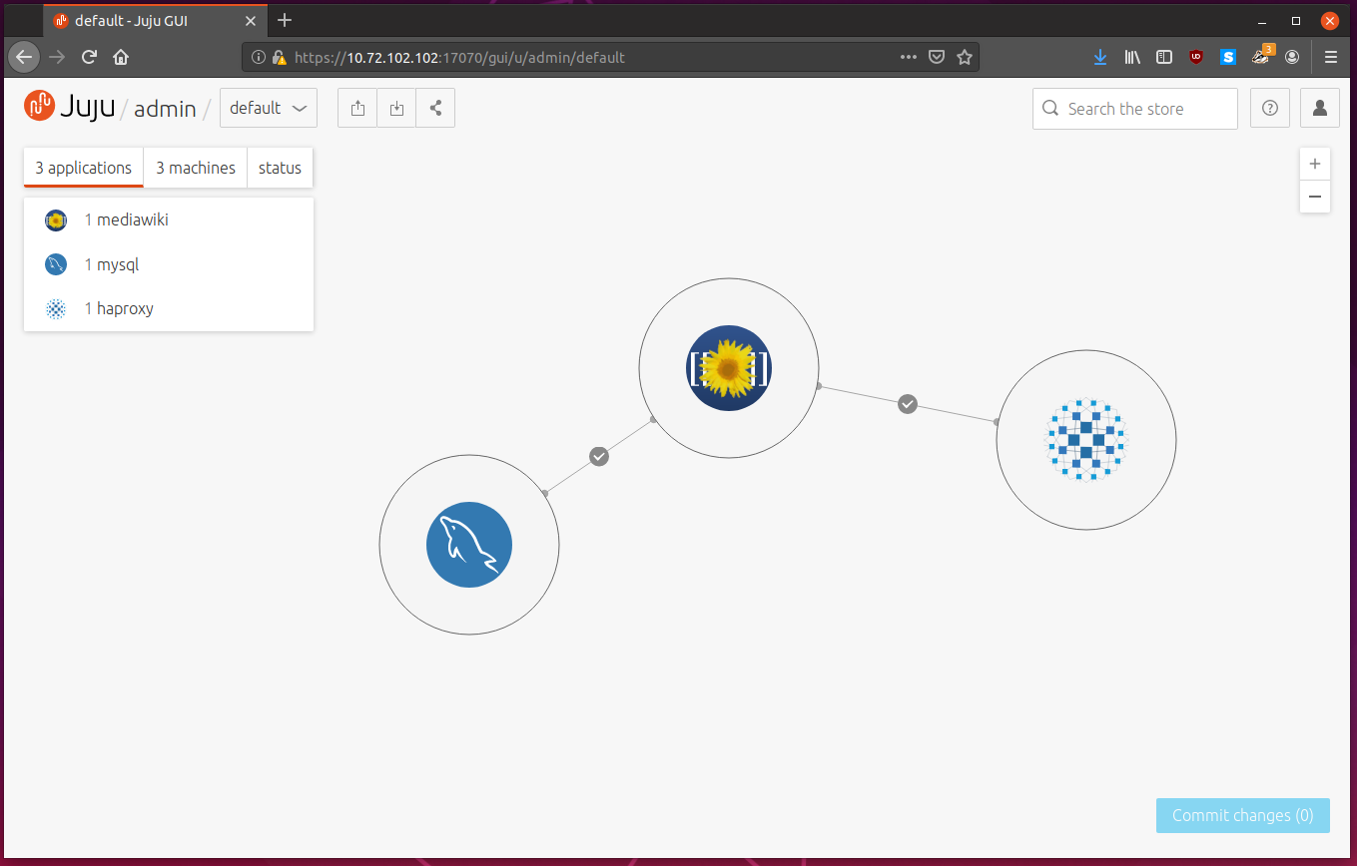Open the Firefox library icon
Image resolution: width=1357 pixels, height=866 pixels.
pyautogui.click(x=1132, y=57)
